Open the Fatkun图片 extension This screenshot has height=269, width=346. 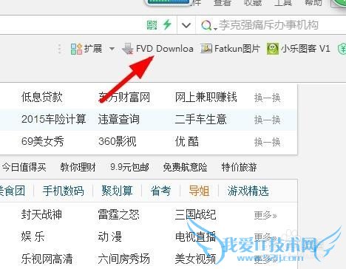tap(230, 49)
